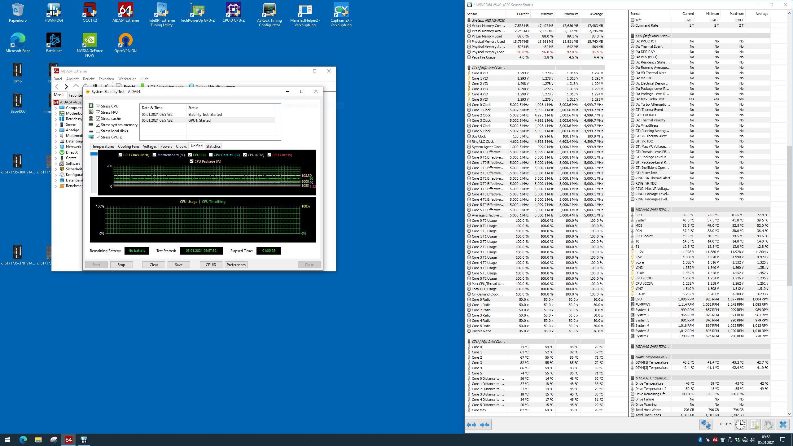Open OCCT7.2 desktop shortcut
The height and width of the screenshot is (446, 793).
(90, 12)
